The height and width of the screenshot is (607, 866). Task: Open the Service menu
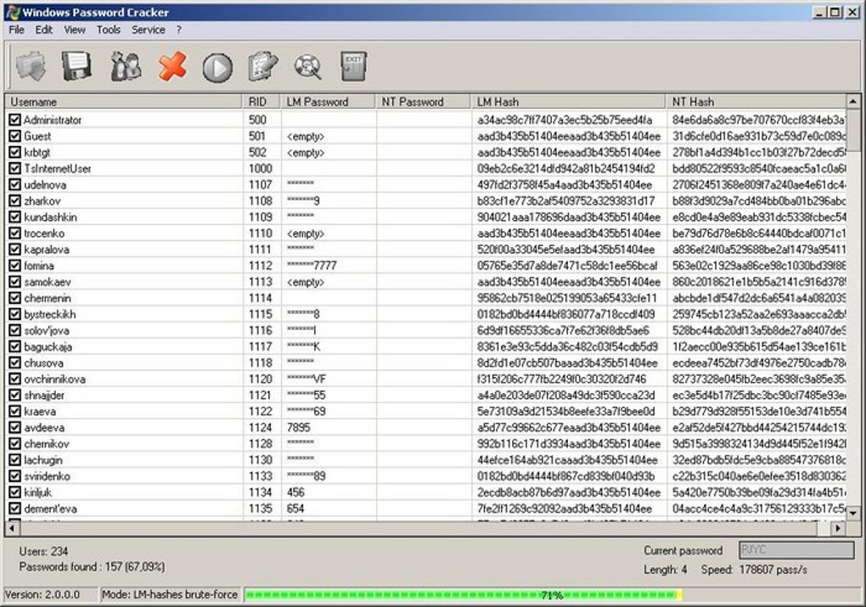click(x=148, y=30)
